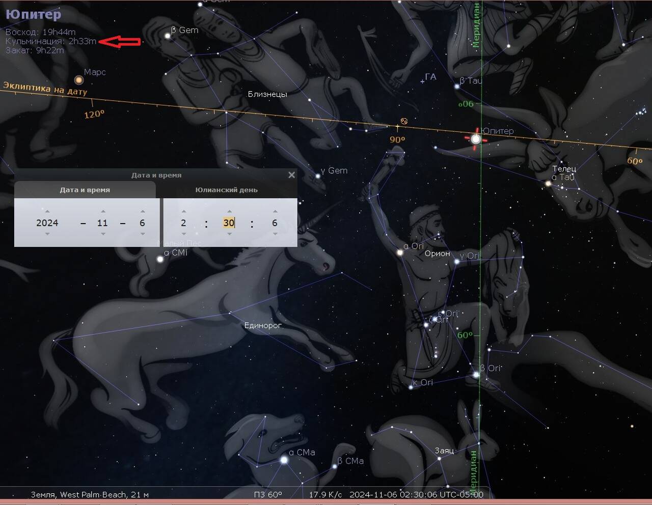This screenshot has width=652, height=505.
Task: Click the minutes field showing 30
Action: coord(229,223)
